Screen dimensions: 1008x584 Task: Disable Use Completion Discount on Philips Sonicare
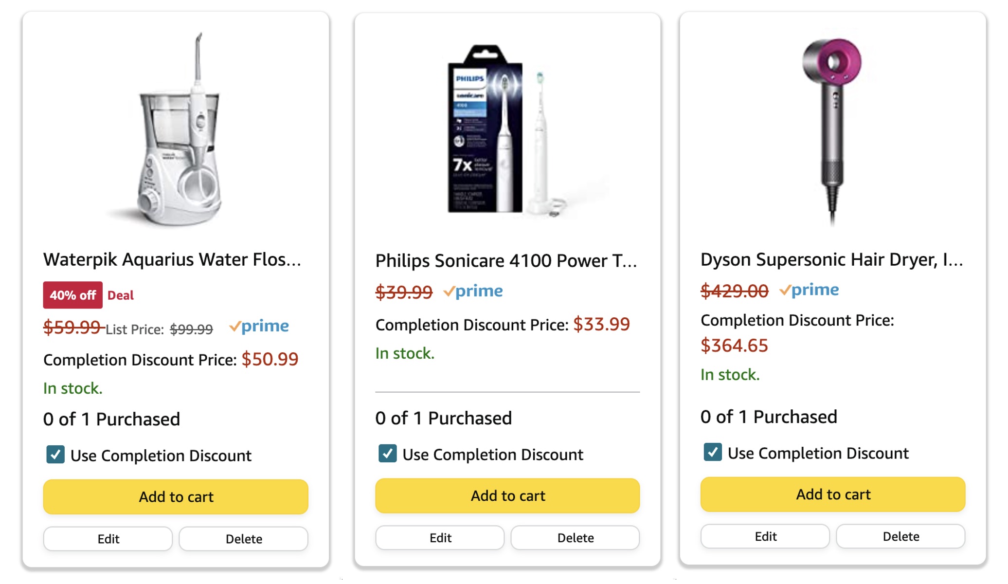click(387, 454)
